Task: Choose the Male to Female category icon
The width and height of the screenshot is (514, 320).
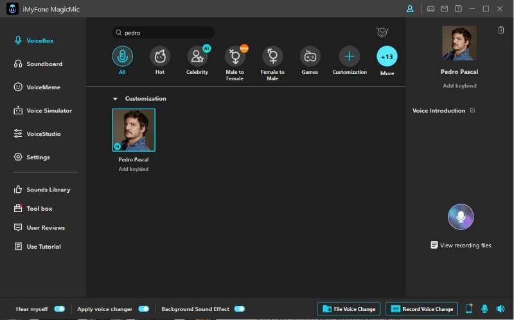Action: point(235,57)
